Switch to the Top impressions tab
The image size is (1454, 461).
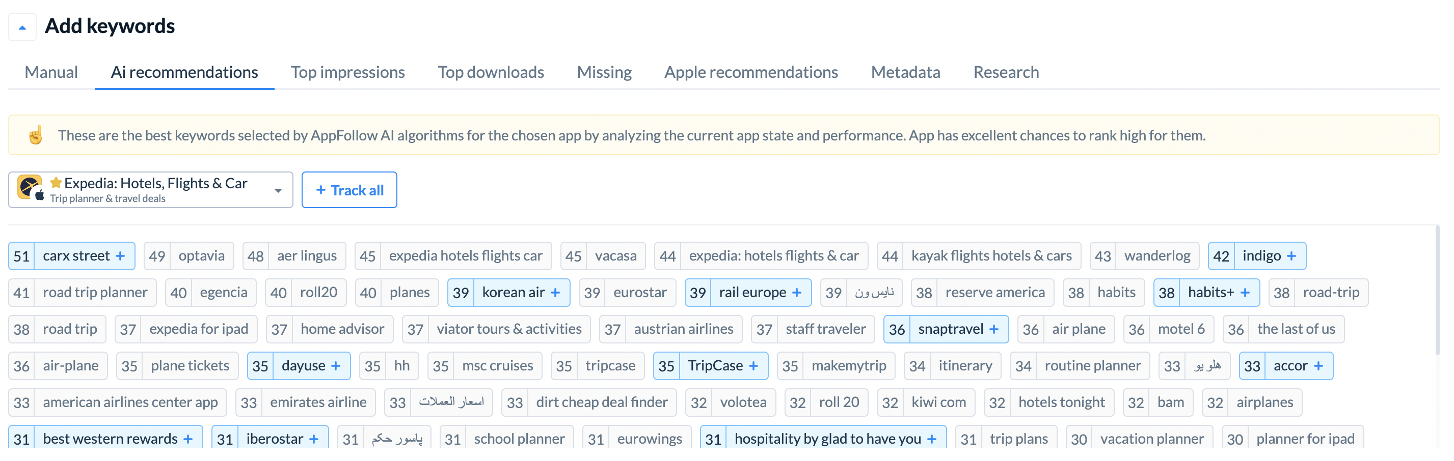[347, 72]
